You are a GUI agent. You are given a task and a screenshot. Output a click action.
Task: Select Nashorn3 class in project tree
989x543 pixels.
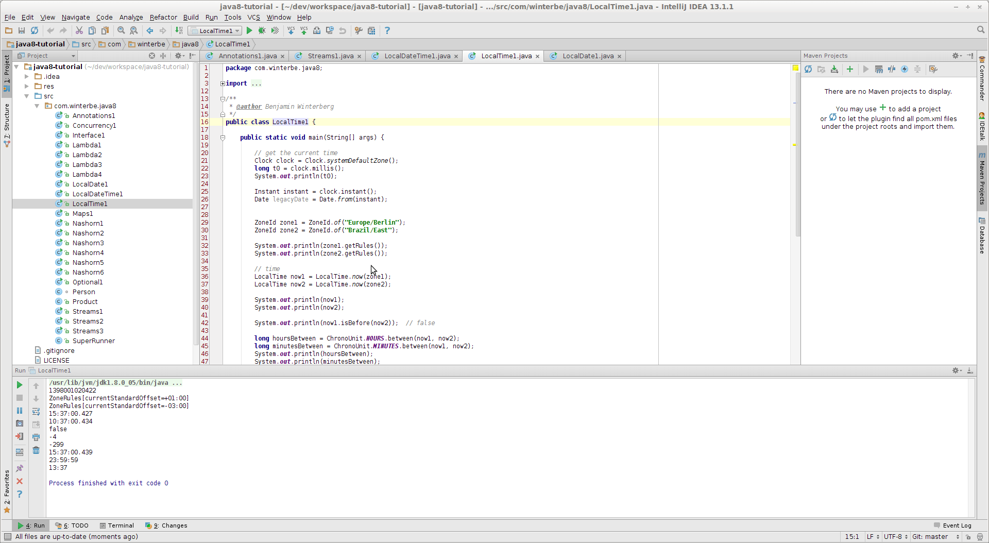coord(88,243)
